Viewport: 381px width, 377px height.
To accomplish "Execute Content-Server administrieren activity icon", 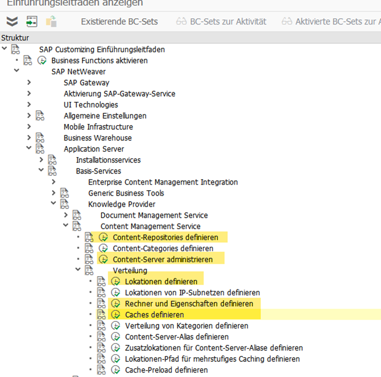I will (x=104, y=259).
